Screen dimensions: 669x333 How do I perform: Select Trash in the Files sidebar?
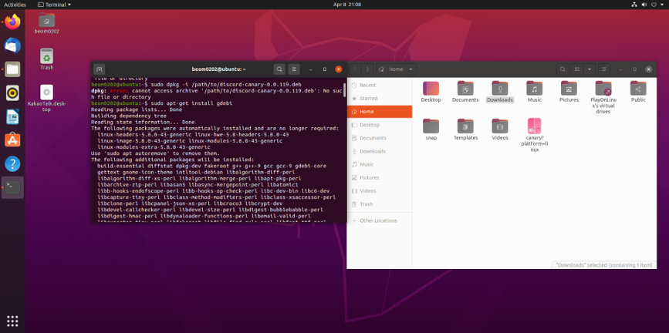[366, 203]
